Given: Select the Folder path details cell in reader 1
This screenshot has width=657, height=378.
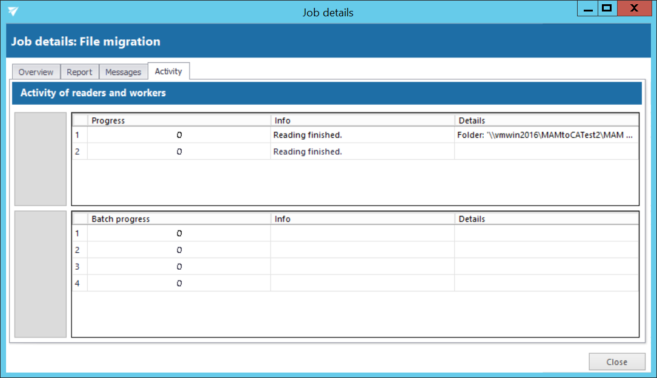Looking at the screenshot, I should (545, 135).
